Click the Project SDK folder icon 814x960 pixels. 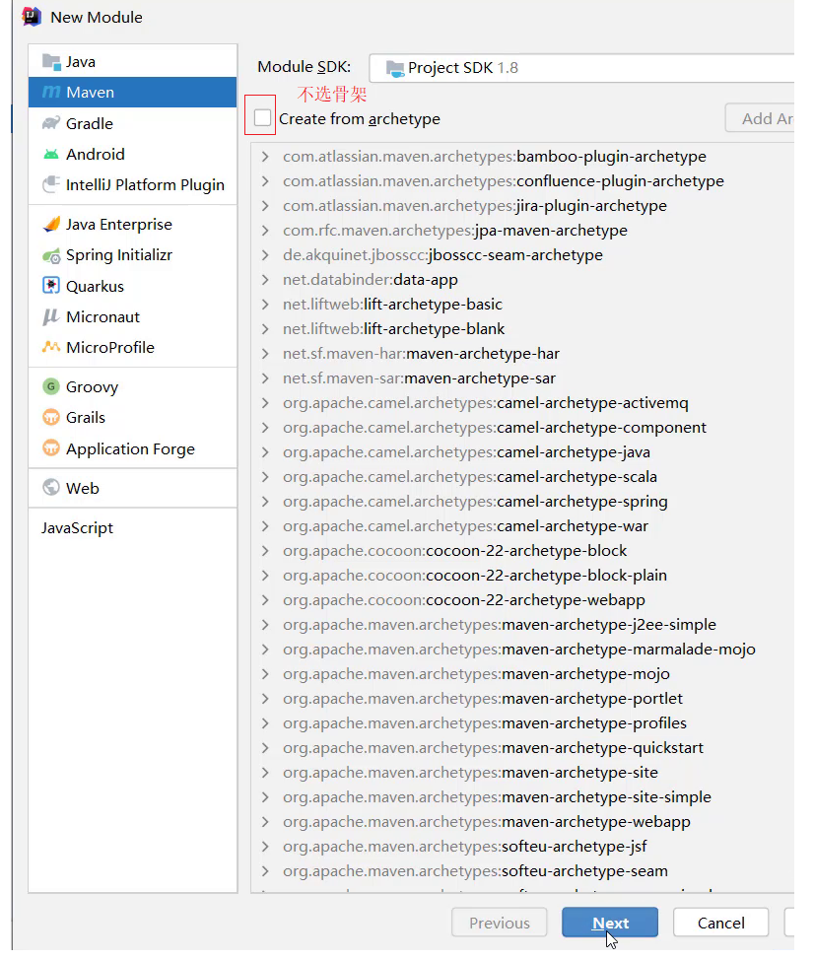coord(395,68)
